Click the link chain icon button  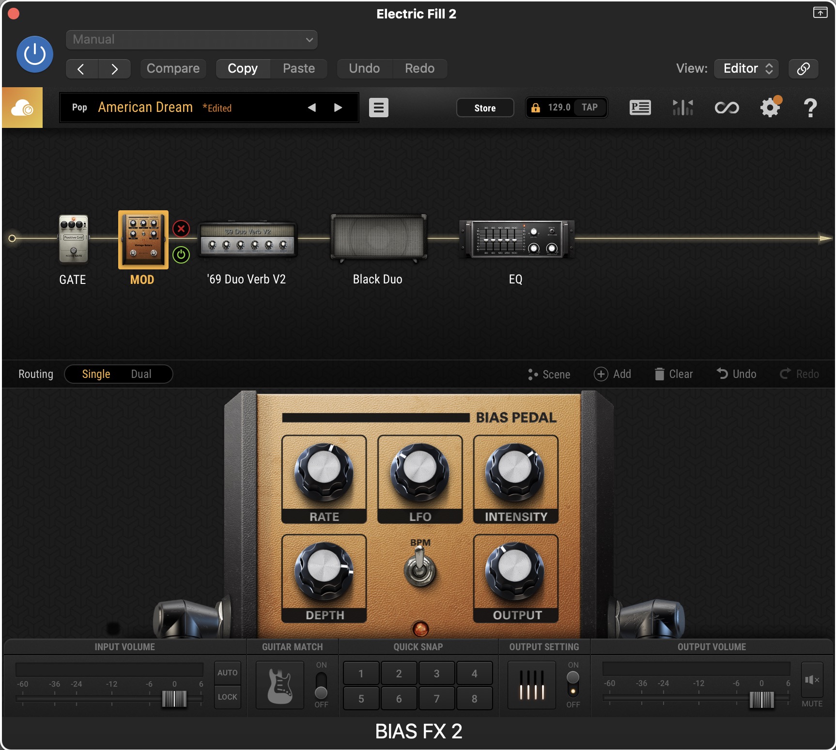[803, 69]
